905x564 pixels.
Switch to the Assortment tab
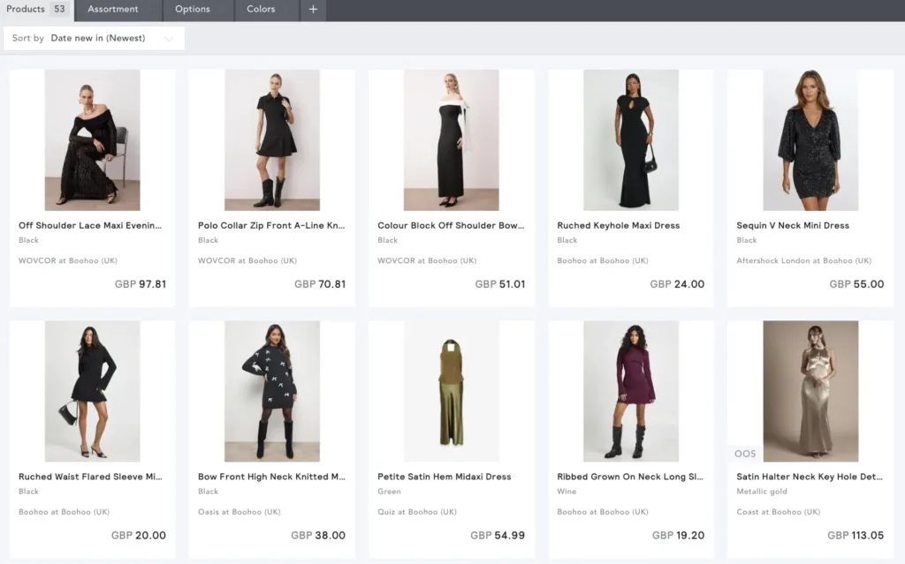(x=112, y=10)
